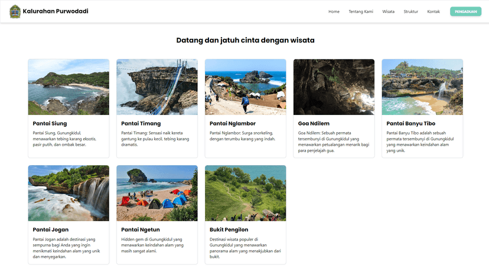Image resolution: width=489 pixels, height=279 pixels.
Task: Select the Pantai Ngetun card title
Action: (141, 230)
